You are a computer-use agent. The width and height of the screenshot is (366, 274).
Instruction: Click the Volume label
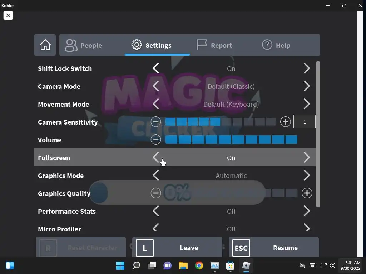pyautogui.click(x=49, y=140)
